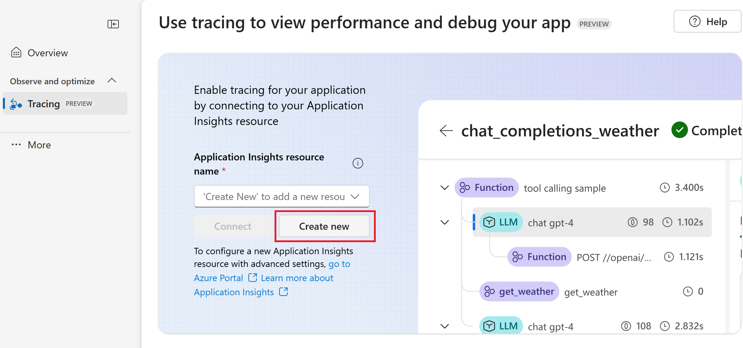Collapse the Observe and optimize section
This screenshot has height=348, width=743.
tap(112, 81)
